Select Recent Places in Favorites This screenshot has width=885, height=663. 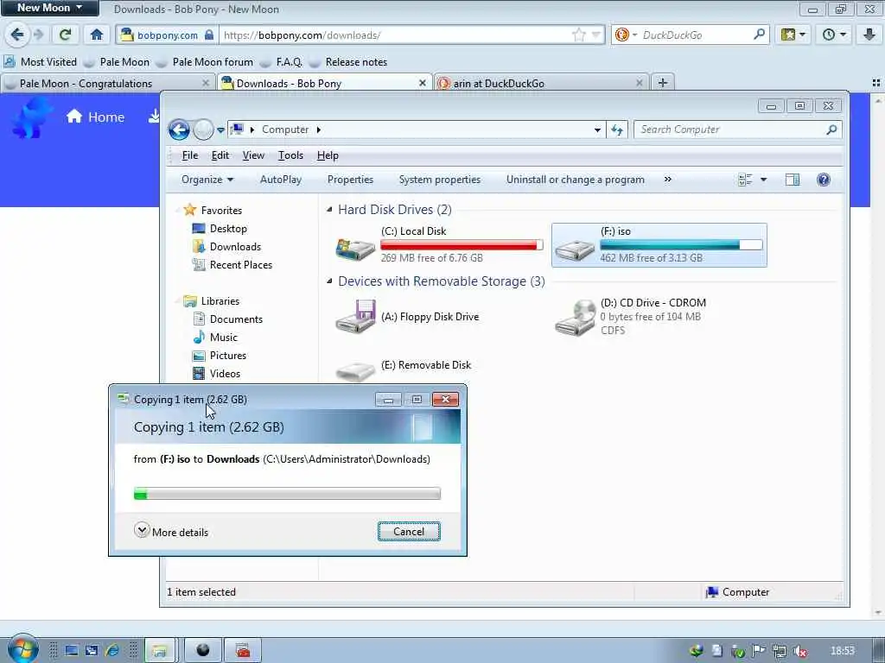coord(232,265)
